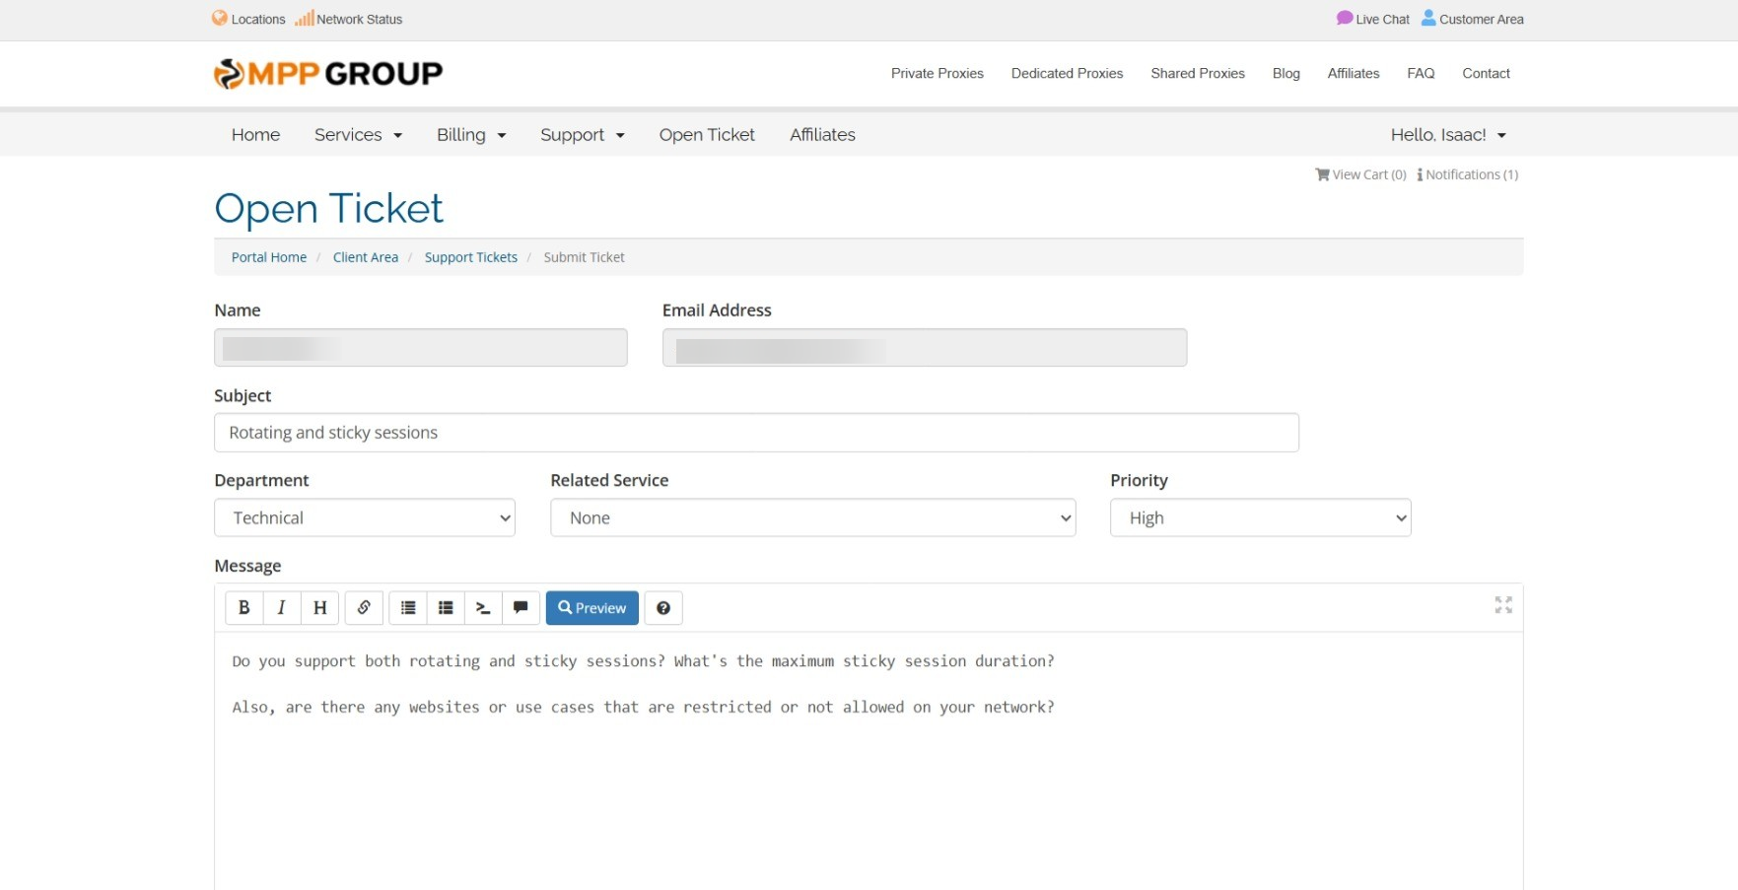
Task: Toggle bold formatting in message editor
Action: click(243, 608)
